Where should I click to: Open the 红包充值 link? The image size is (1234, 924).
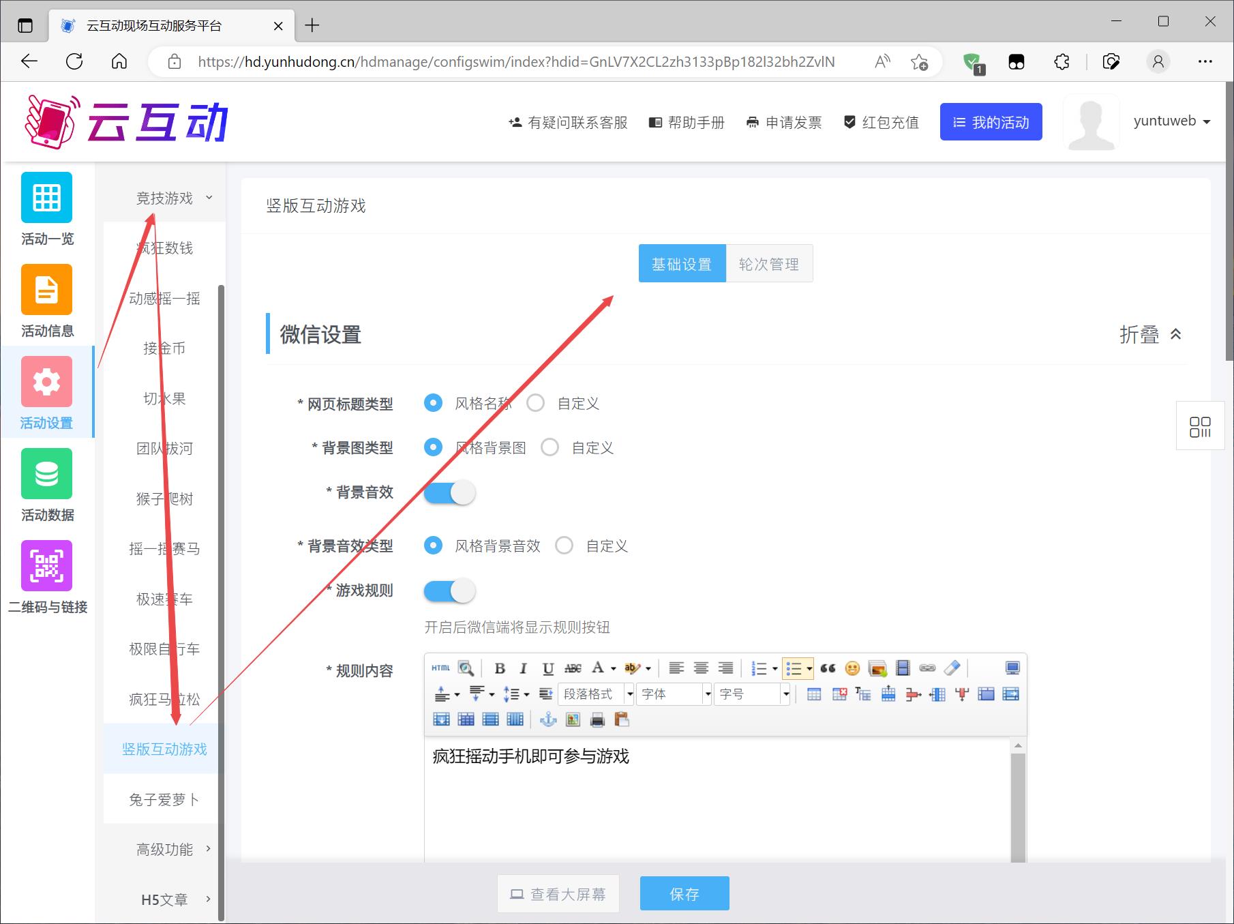click(881, 122)
